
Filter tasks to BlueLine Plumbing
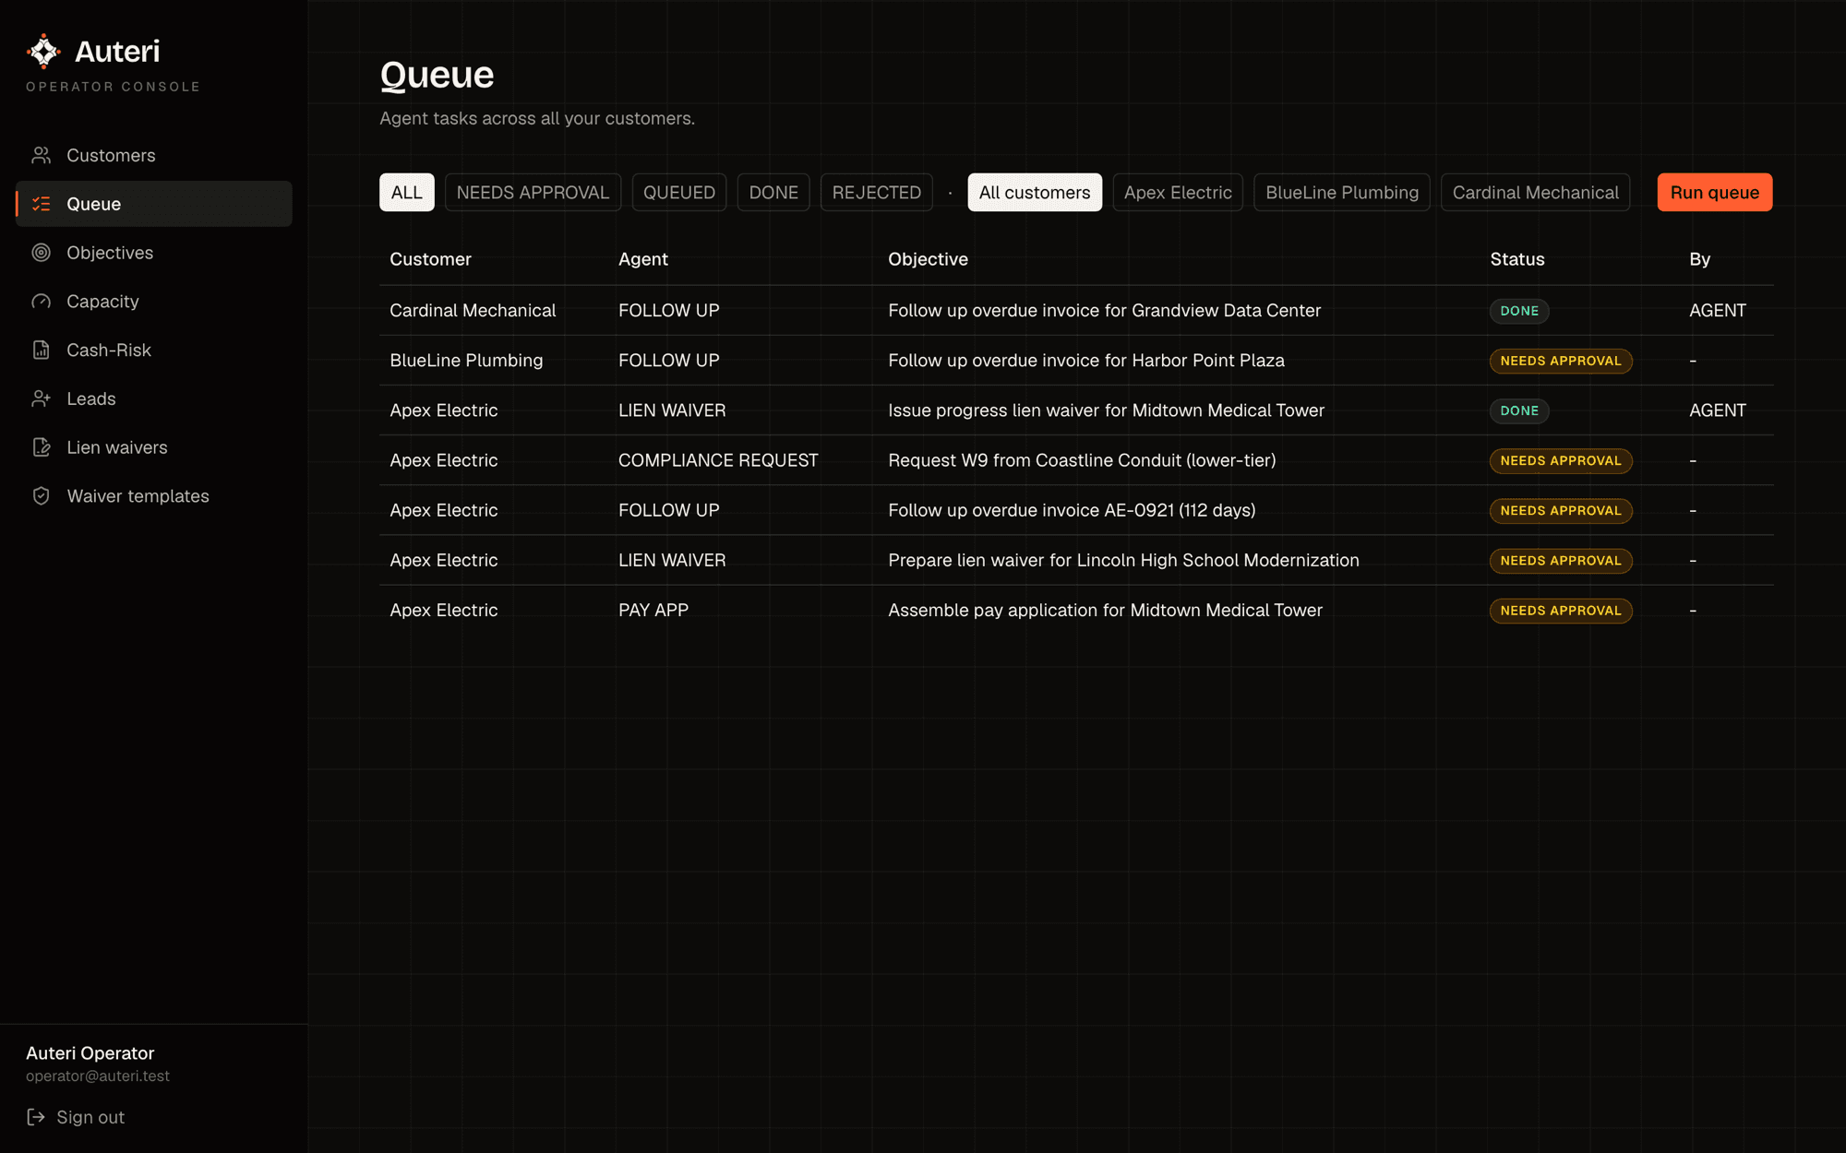click(x=1342, y=192)
